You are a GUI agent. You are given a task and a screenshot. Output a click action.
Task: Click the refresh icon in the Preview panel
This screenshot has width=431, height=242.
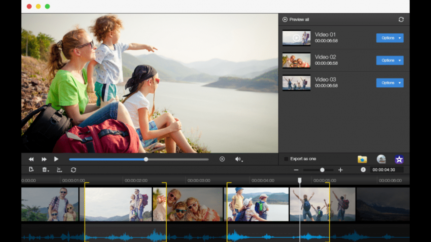pyautogui.click(x=401, y=19)
